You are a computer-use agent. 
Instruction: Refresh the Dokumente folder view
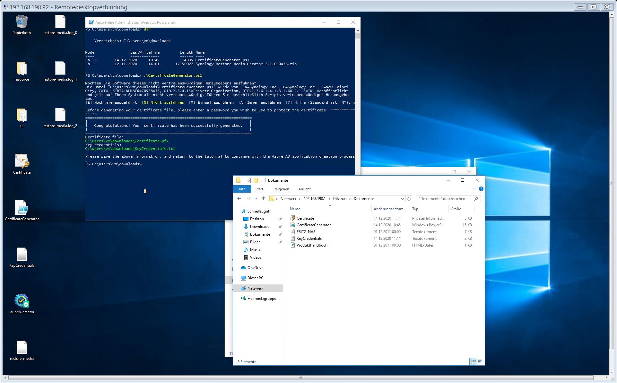pyautogui.click(x=409, y=199)
